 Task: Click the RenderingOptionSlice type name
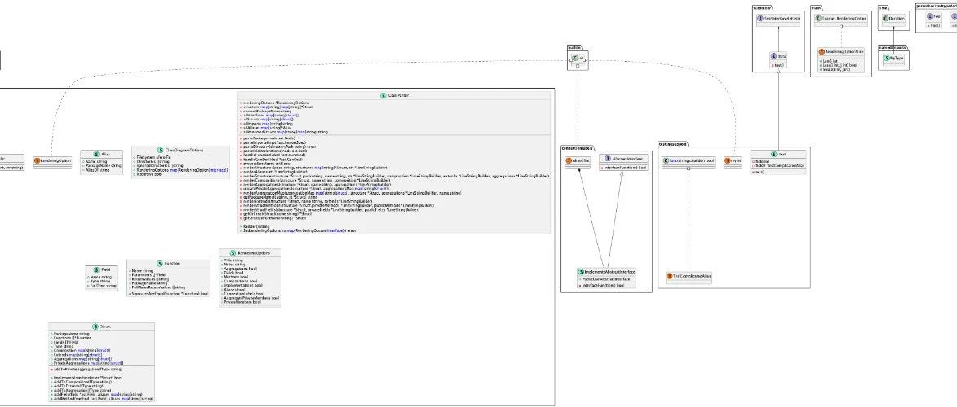click(844, 53)
